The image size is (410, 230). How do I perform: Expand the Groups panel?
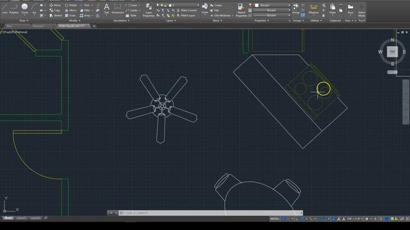[299, 20]
